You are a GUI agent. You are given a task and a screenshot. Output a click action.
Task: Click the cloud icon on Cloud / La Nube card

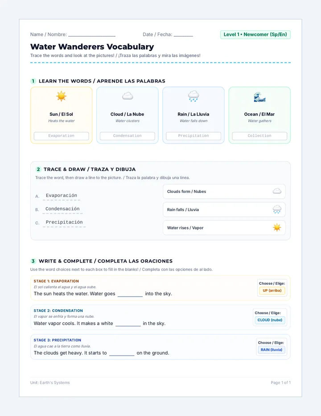[128, 96]
